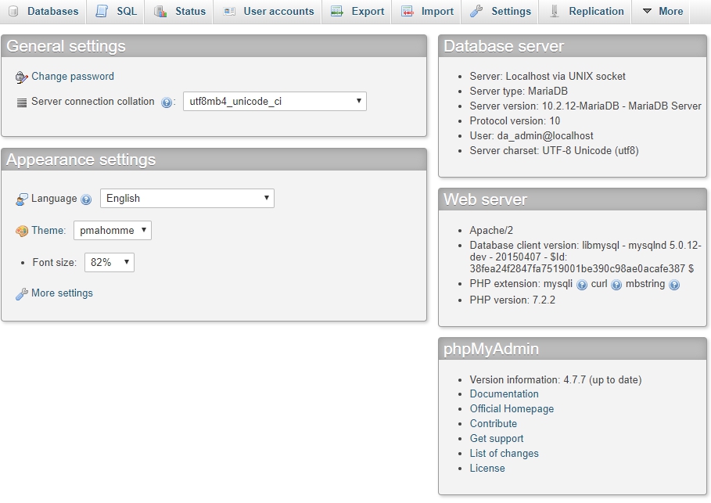Click the help icon next to Server connection collation
Image resolution: width=711 pixels, height=503 pixels.
[167, 102]
